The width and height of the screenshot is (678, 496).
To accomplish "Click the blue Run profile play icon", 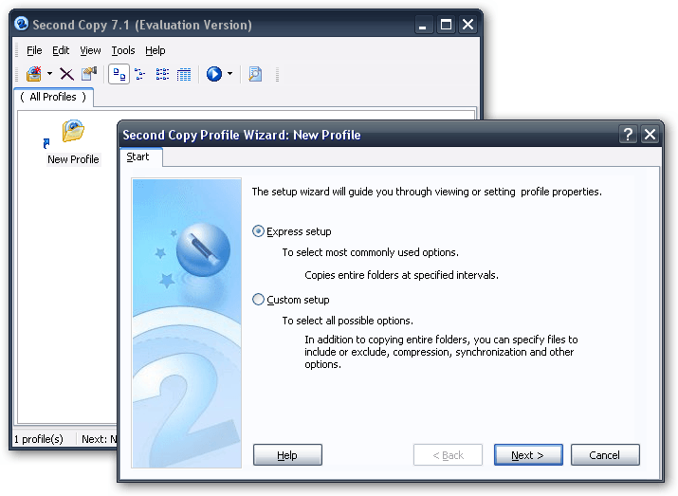I will pyautogui.click(x=214, y=74).
